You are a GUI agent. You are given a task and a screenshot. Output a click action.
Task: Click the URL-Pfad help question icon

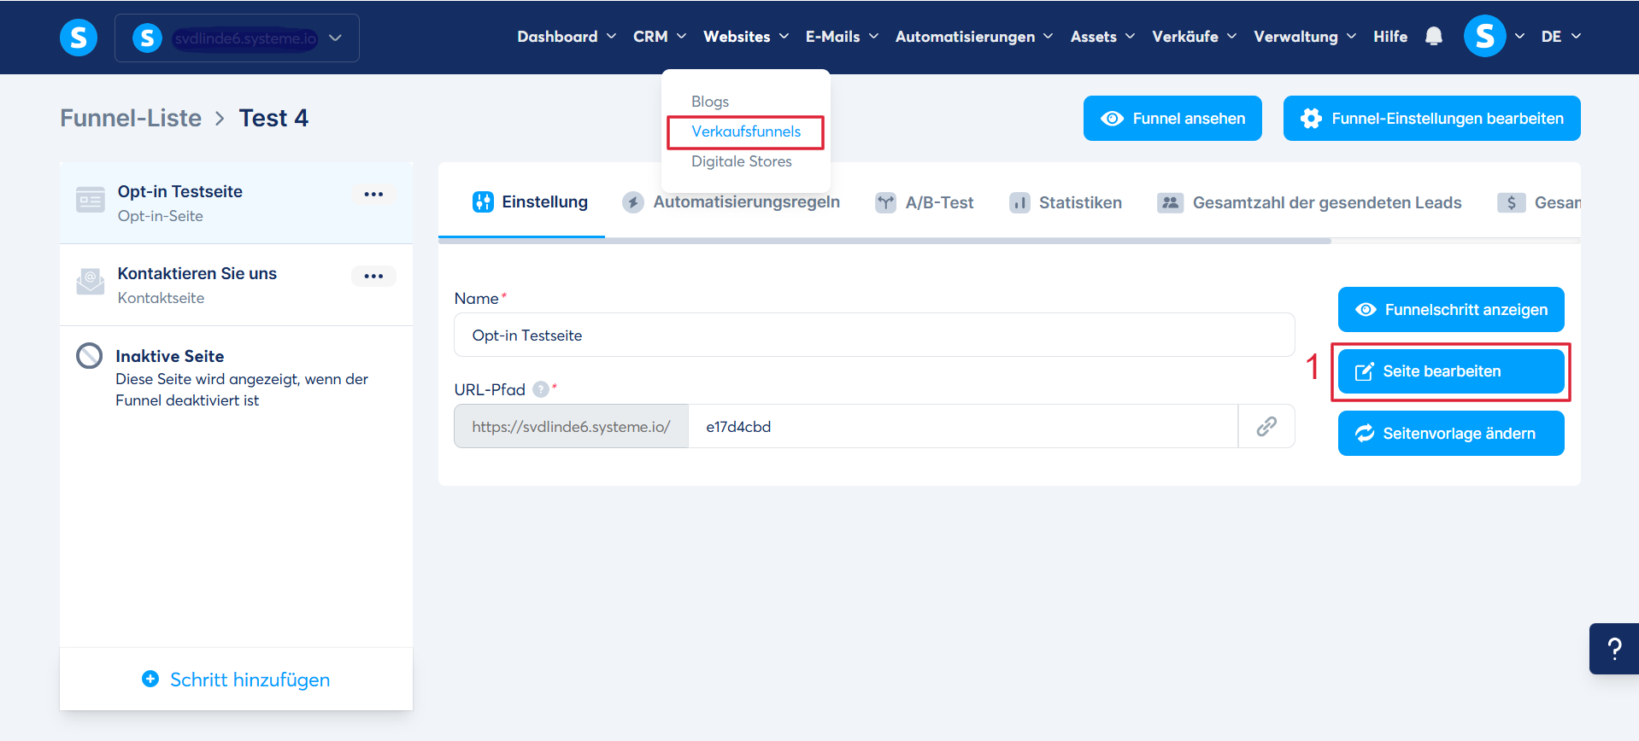click(541, 389)
